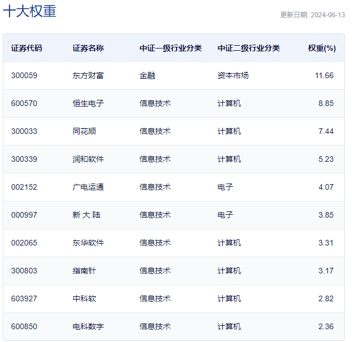Click the weight value 5.23
Viewport: 352px width, 342px height.
point(326,159)
